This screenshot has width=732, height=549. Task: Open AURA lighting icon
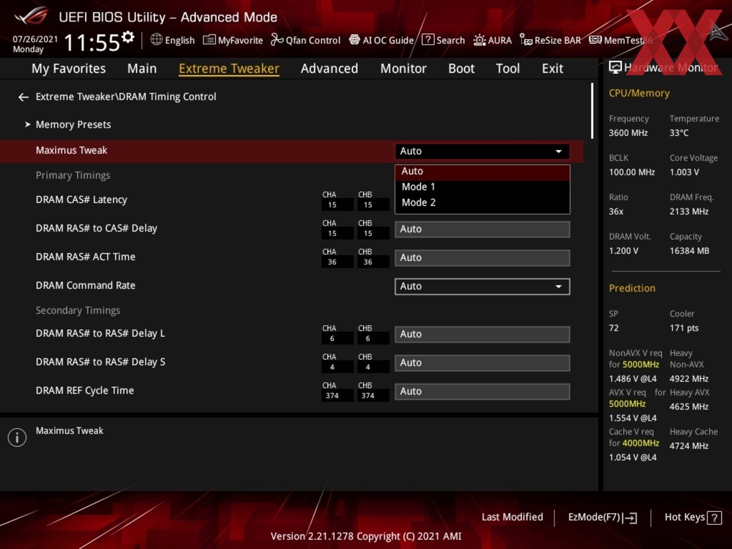479,40
